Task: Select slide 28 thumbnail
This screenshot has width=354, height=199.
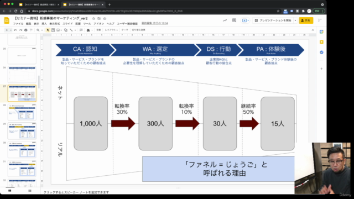Action: (x=22, y=112)
